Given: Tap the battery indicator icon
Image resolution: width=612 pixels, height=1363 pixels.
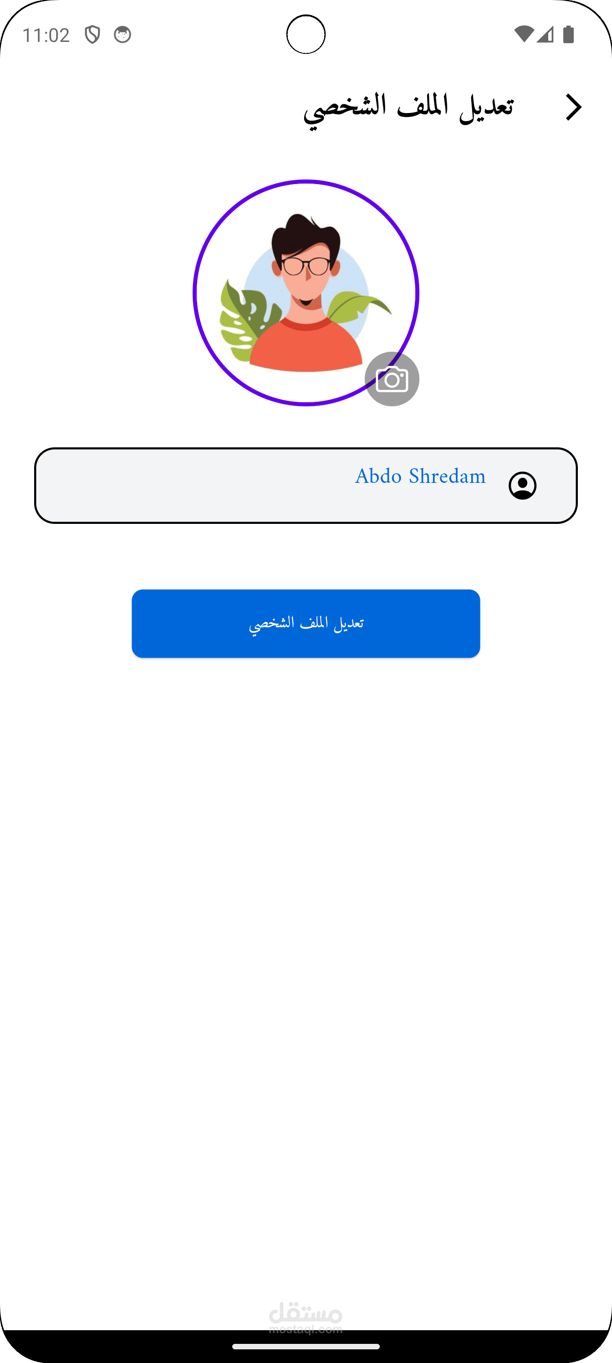Looking at the screenshot, I should [x=569, y=34].
